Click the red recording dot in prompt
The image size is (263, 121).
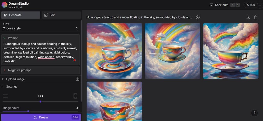[x=74, y=60]
